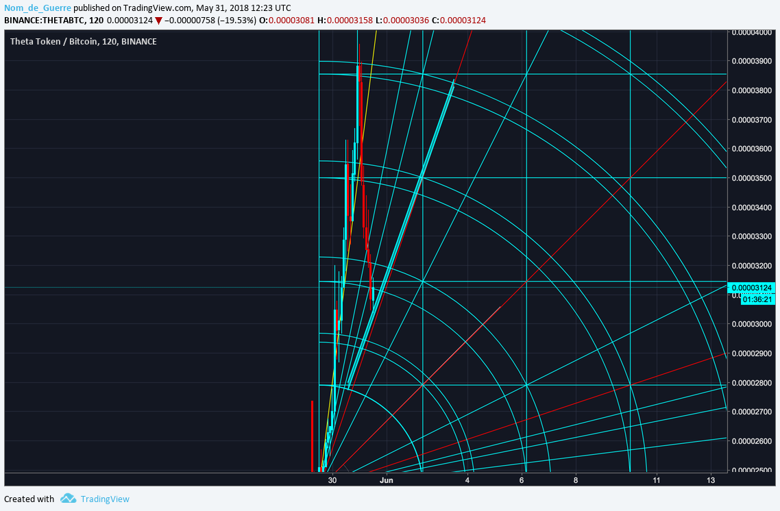
Task: Click the 0.00003500 price axis label
Action: tap(752, 178)
